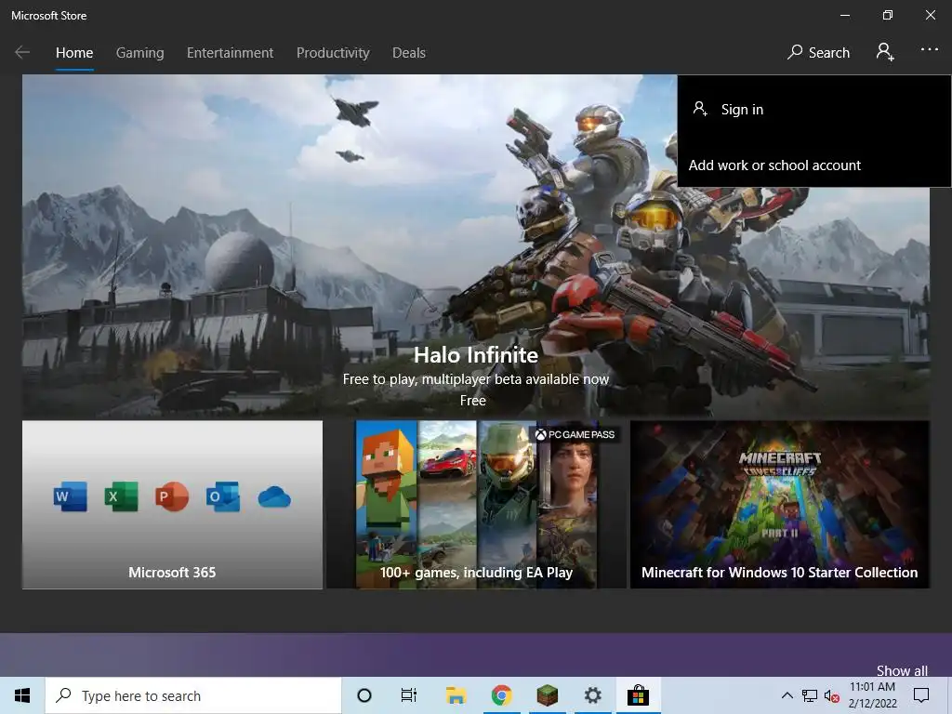This screenshot has height=714, width=952.
Task: Open the 100+ games PC Game Pass tile
Action: 476,505
